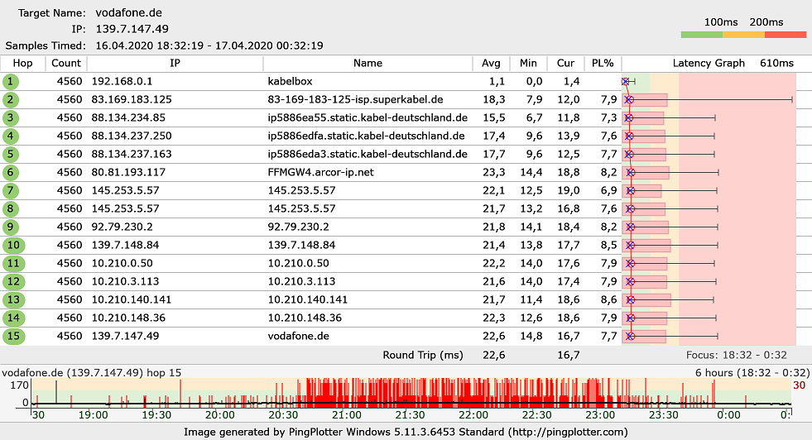Click the 22:30 timeline label

536,414
